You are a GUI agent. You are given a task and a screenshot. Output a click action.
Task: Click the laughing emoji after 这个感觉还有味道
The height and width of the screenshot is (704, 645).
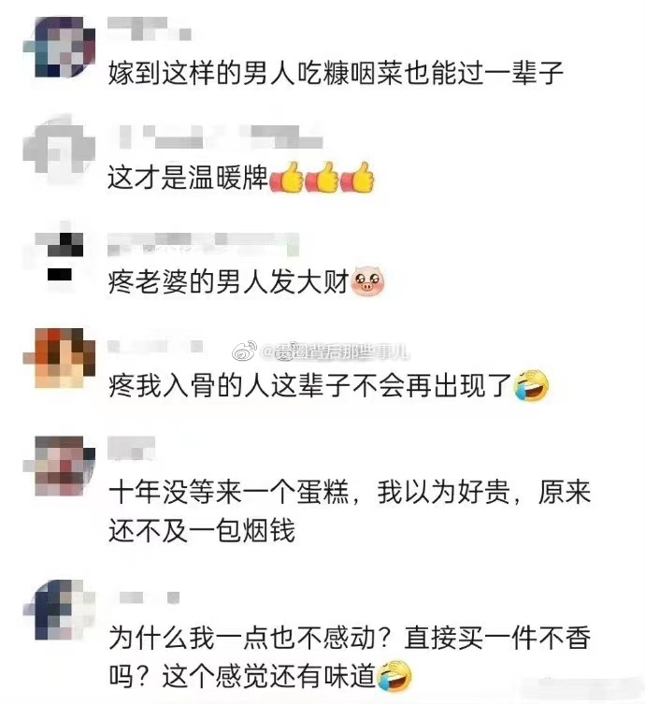point(394,676)
